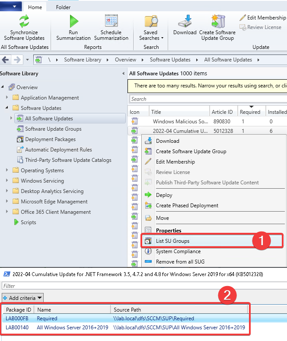Click the Filter field in lower window
Screen dimensions: 287x341
pos(144,286)
